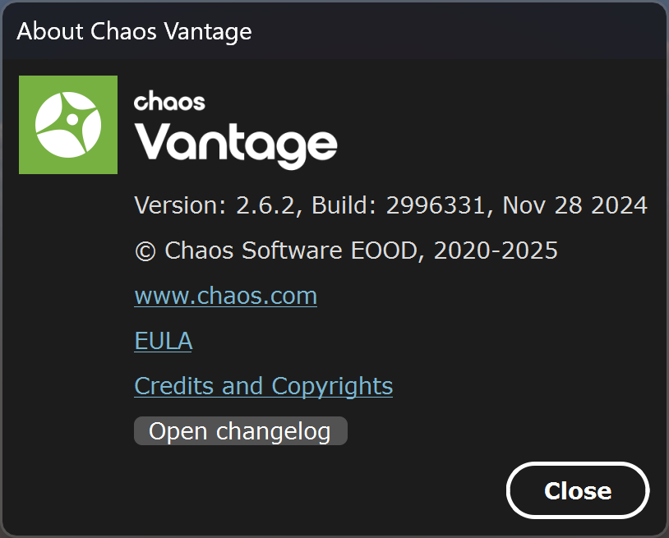Follow the Credits and Copyrights link
The width and height of the screenshot is (669, 538).
(264, 386)
